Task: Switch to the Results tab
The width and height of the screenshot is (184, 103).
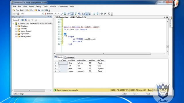Action: pyautogui.click(x=59, y=57)
